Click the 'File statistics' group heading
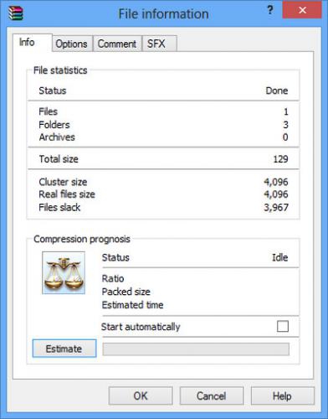 pos(60,70)
